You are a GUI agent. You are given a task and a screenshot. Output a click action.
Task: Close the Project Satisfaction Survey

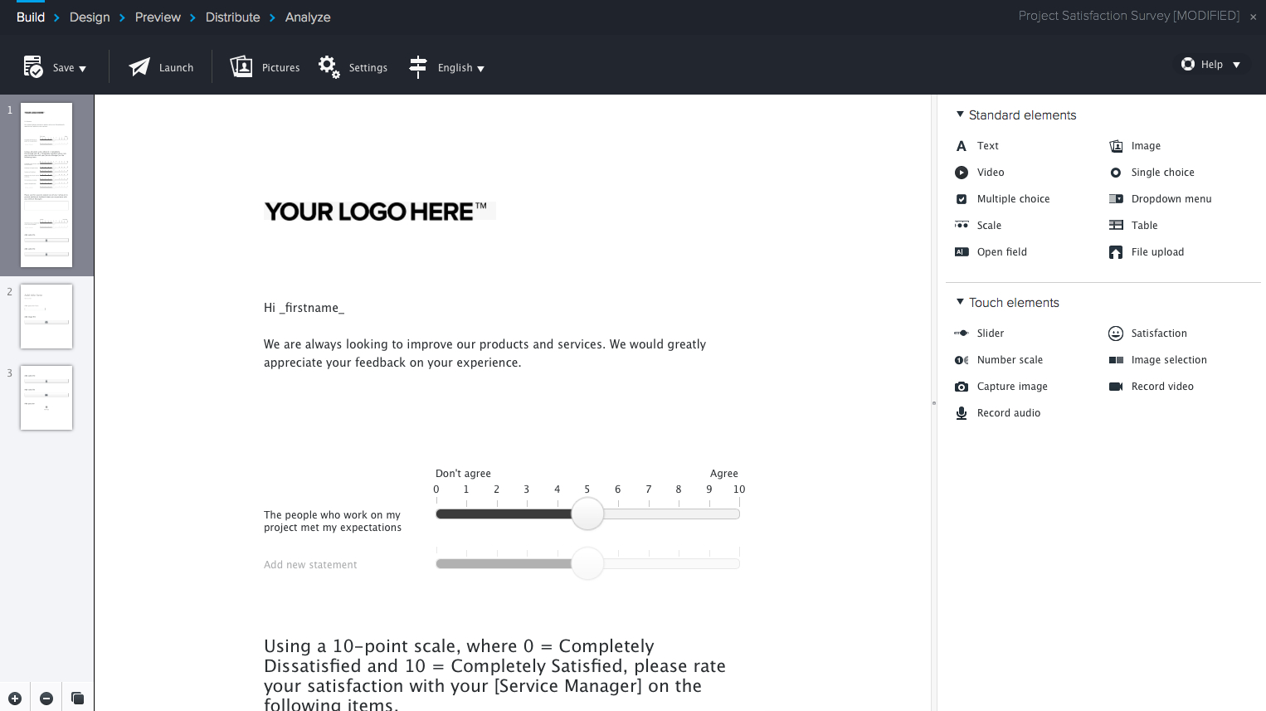tap(1253, 17)
